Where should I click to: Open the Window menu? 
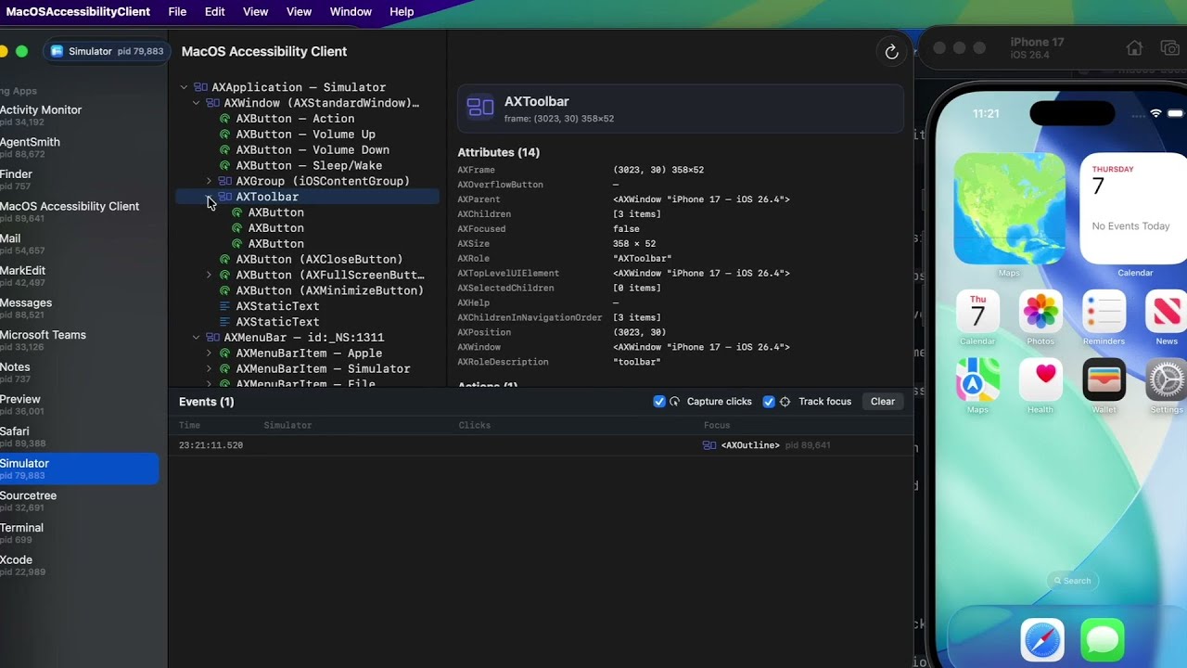(x=351, y=11)
